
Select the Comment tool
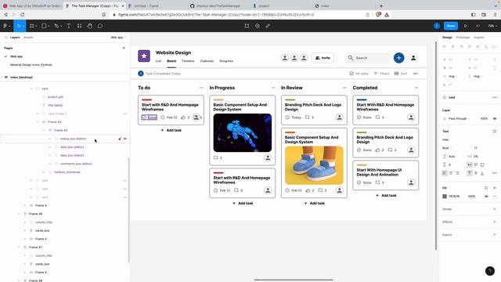(x=100, y=26)
